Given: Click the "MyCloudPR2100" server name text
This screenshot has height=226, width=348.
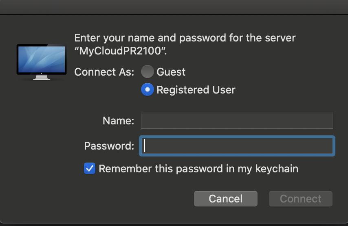Looking at the screenshot, I should point(120,52).
